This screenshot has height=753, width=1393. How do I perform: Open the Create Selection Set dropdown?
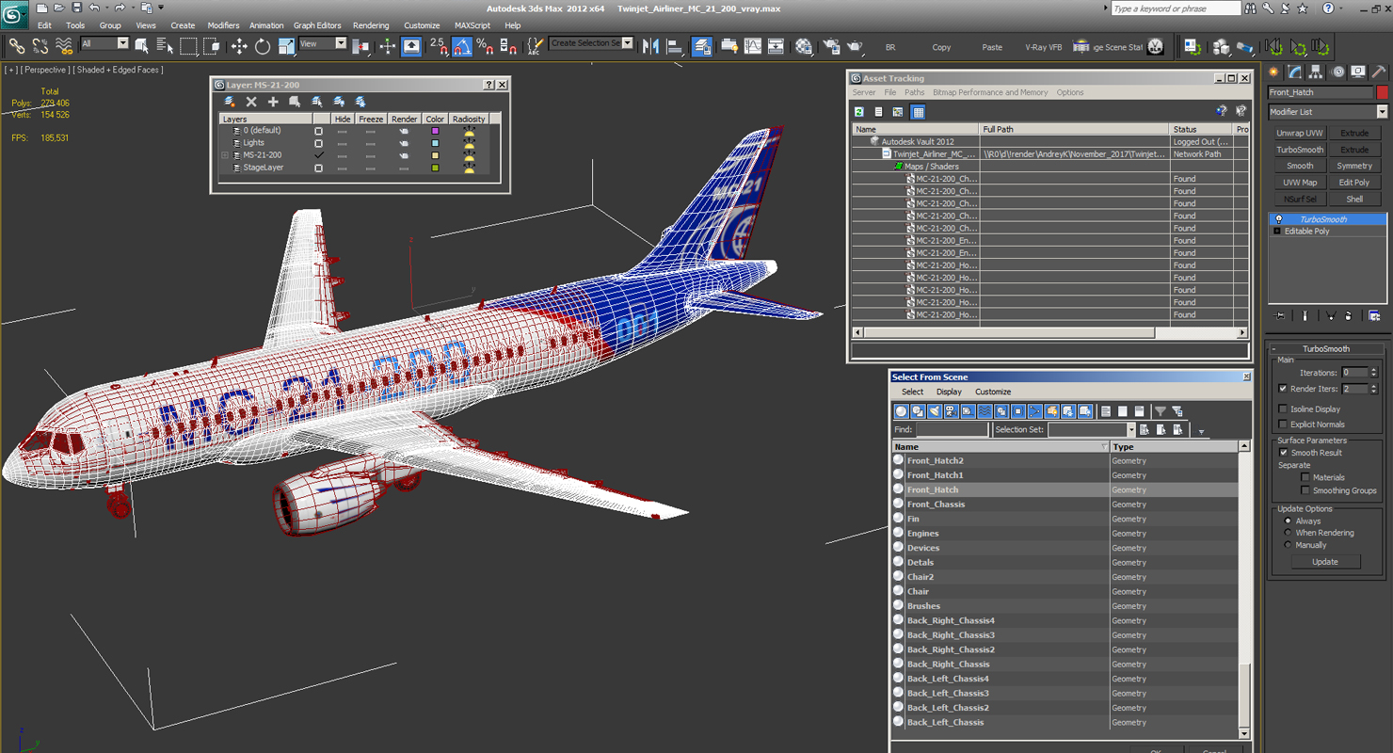[628, 43]
